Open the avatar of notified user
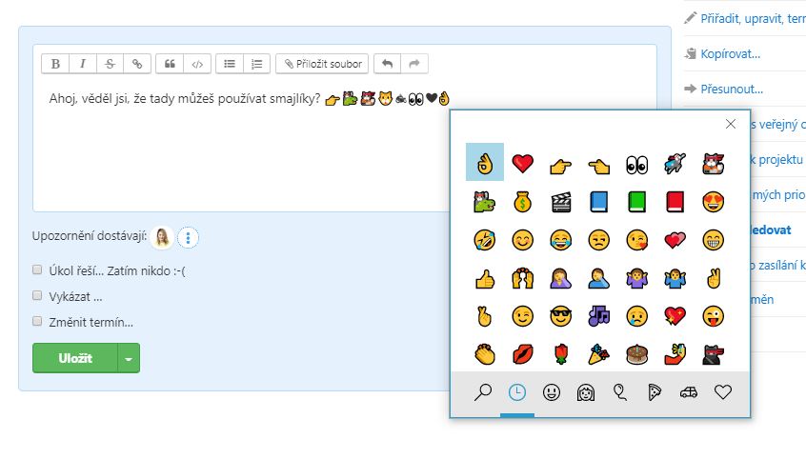 tap(162, 237)
